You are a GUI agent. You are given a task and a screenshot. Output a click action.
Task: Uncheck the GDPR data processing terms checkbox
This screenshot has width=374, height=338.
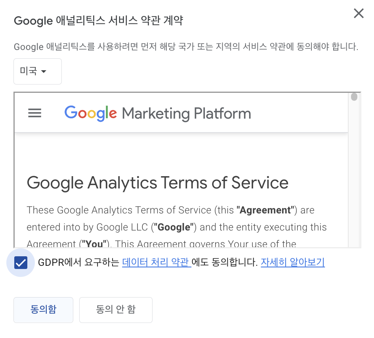(x=21, y=263)
